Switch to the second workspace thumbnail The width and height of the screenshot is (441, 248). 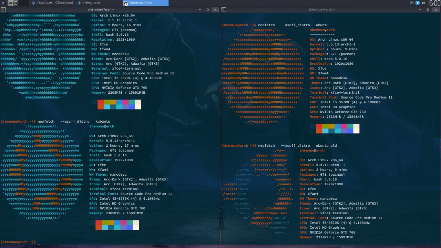coord(16,3)
